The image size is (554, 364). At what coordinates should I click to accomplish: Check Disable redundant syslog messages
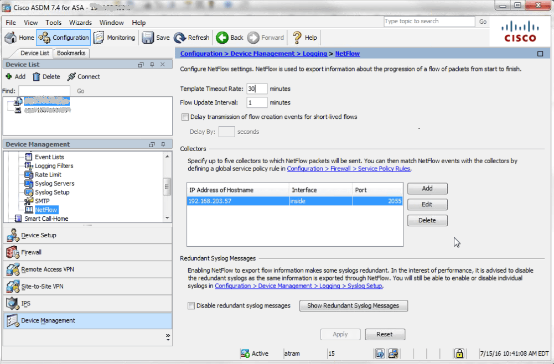pyautogui.click(x=191, y=306)
